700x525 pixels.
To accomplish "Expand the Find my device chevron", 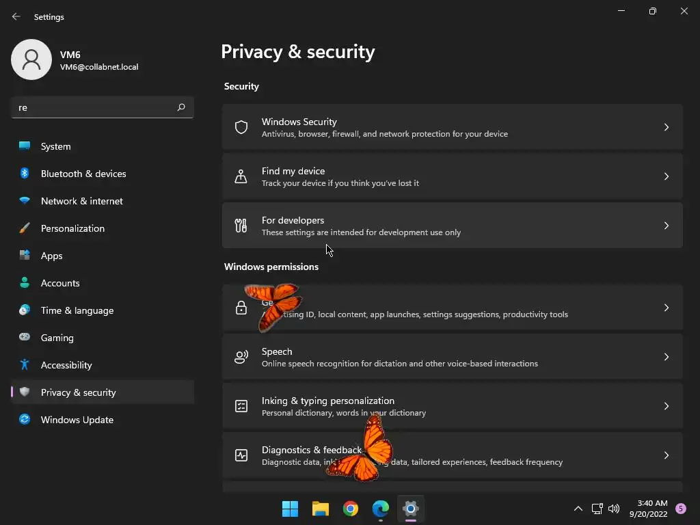I will [x=667, y=176].
